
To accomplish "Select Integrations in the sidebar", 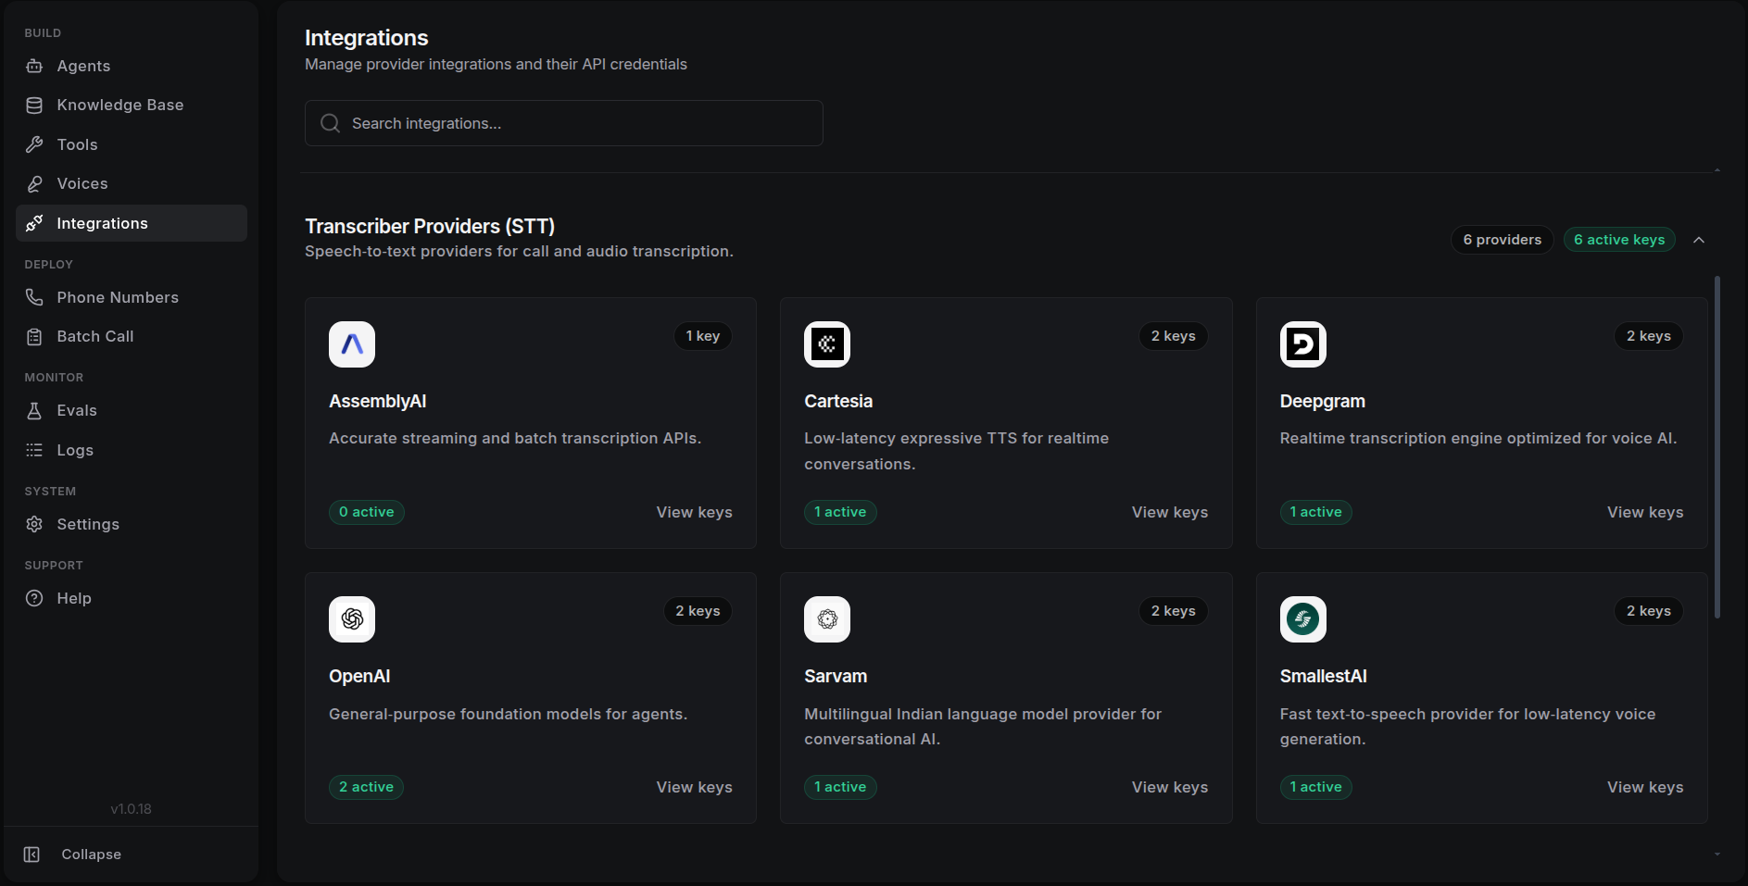I will 132,223.
